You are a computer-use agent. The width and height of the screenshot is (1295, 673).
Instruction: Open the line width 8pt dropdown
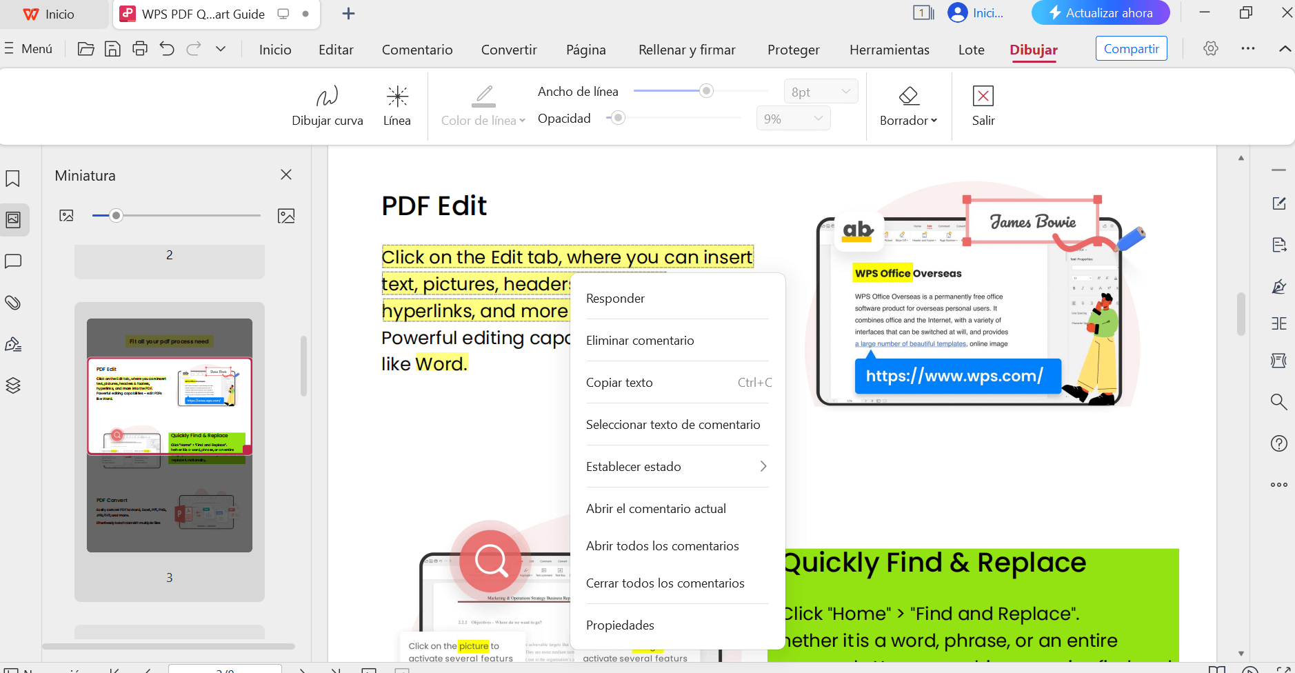coord(821,92)
